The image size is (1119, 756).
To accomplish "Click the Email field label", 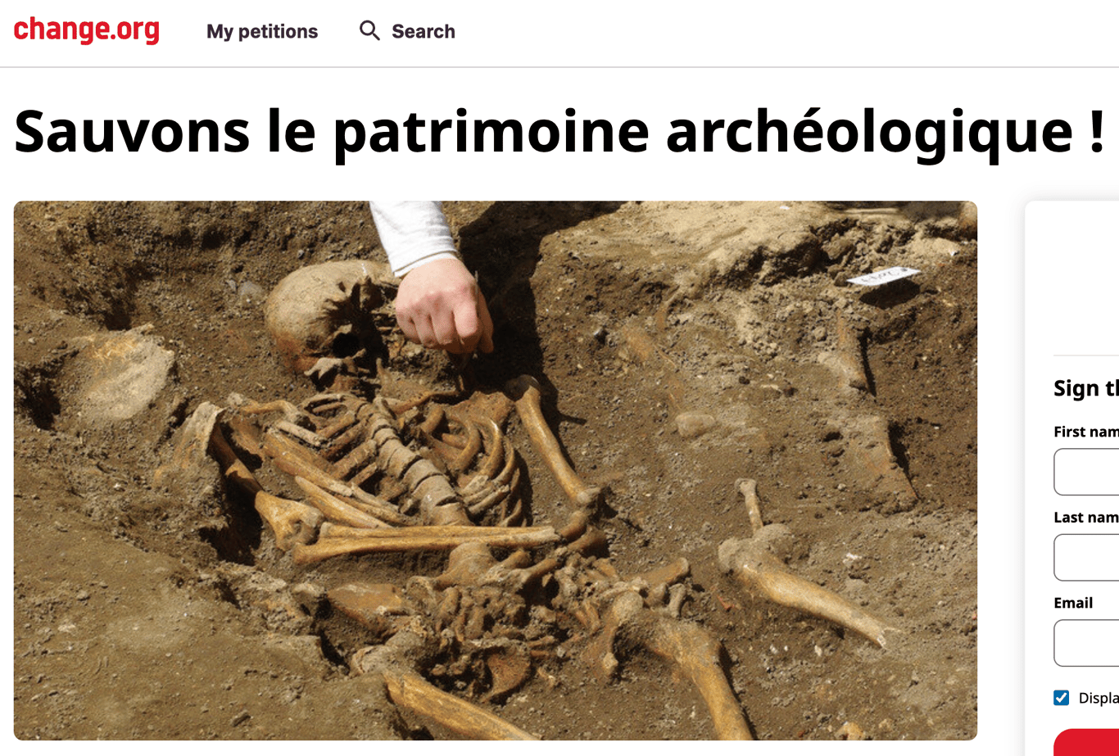I will pos(1073,603).
